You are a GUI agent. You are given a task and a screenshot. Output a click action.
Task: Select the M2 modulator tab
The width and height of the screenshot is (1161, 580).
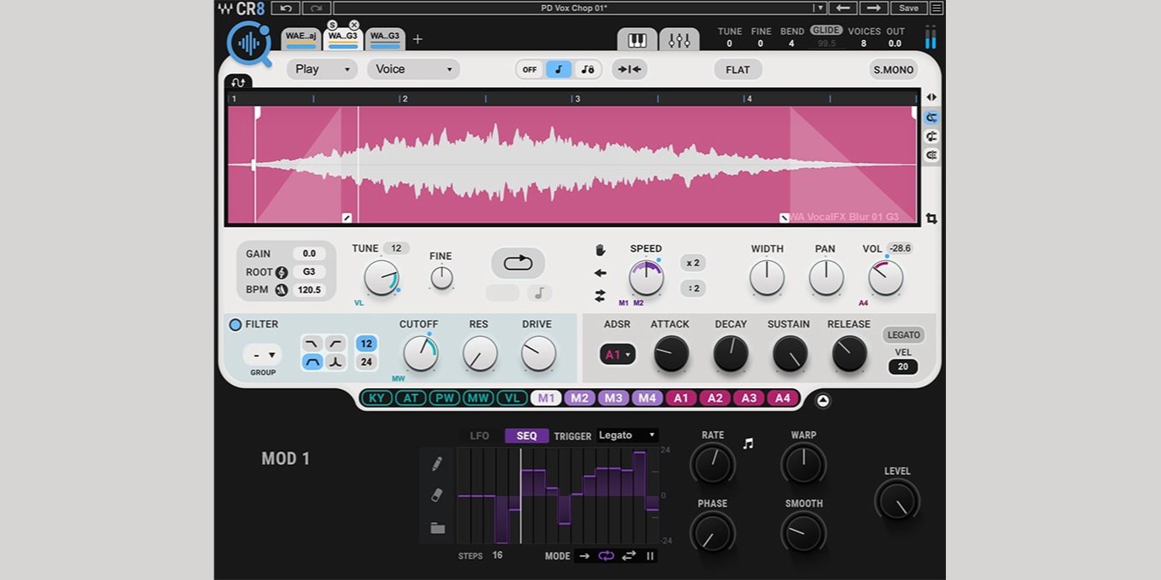(x=580, y=398)
